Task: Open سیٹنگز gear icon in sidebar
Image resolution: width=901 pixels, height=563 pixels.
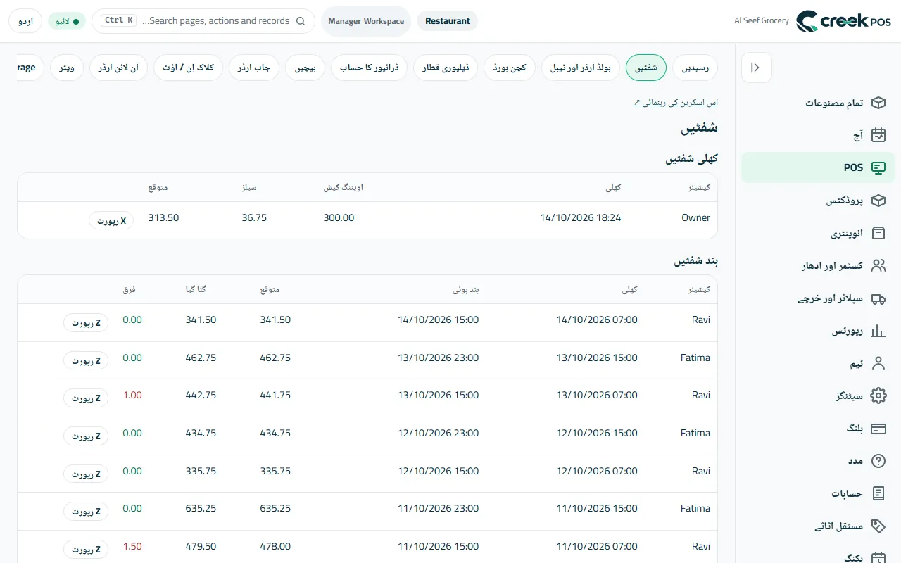Action: tap(878, 396)
